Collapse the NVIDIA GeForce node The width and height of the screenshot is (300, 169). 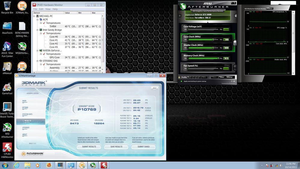[38, 51]
